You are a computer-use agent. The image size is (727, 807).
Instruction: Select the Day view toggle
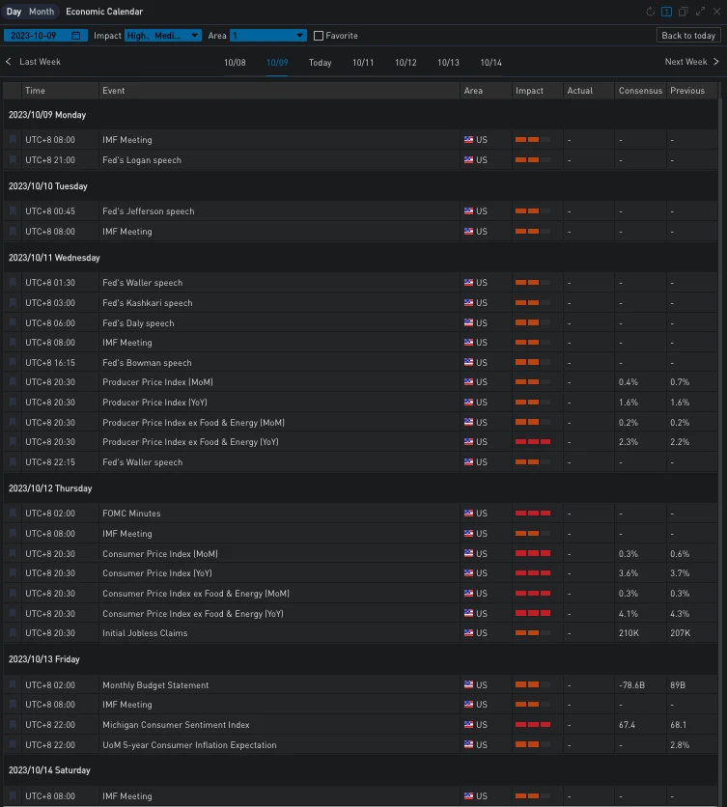(x=14, y=12)
